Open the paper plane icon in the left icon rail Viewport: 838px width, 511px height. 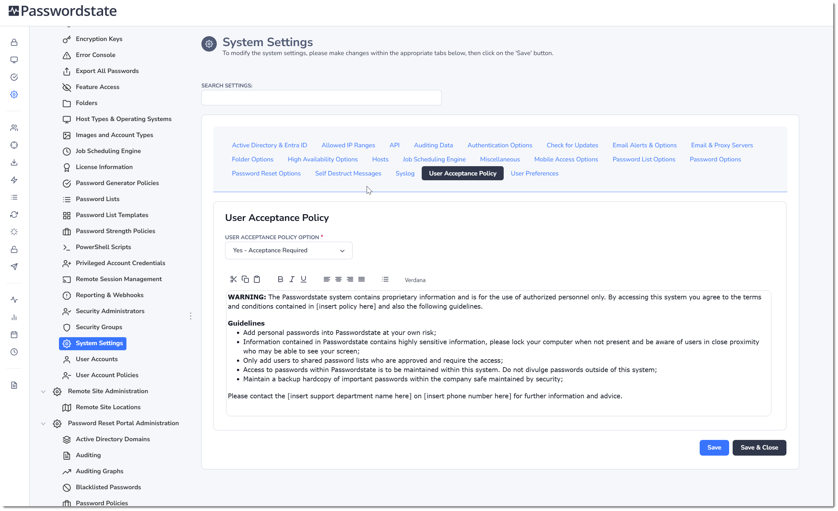[14, 267]
